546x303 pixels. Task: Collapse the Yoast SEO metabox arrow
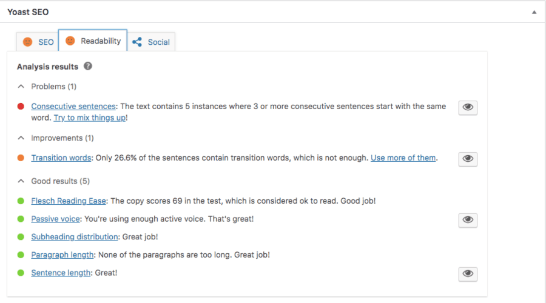[534, 12]
